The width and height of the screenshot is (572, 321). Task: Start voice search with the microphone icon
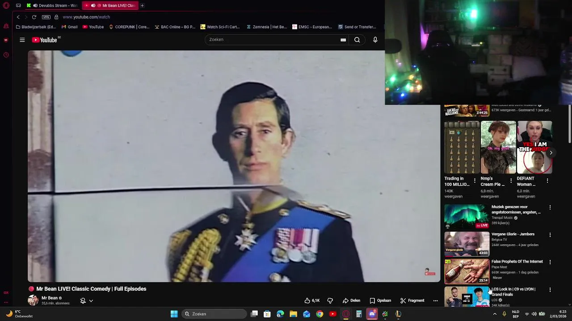click(375, 40)
